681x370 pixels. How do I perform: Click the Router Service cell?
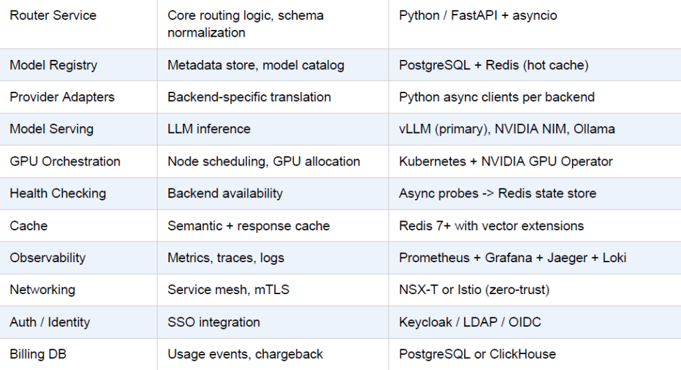pos(53,15)
